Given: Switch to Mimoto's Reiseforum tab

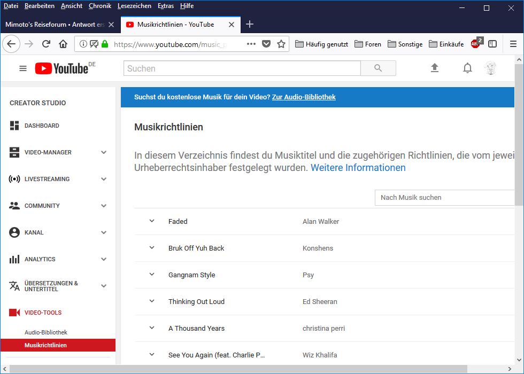Looking at the screenshot, I should pyautogui.click(x=55, y=25).
